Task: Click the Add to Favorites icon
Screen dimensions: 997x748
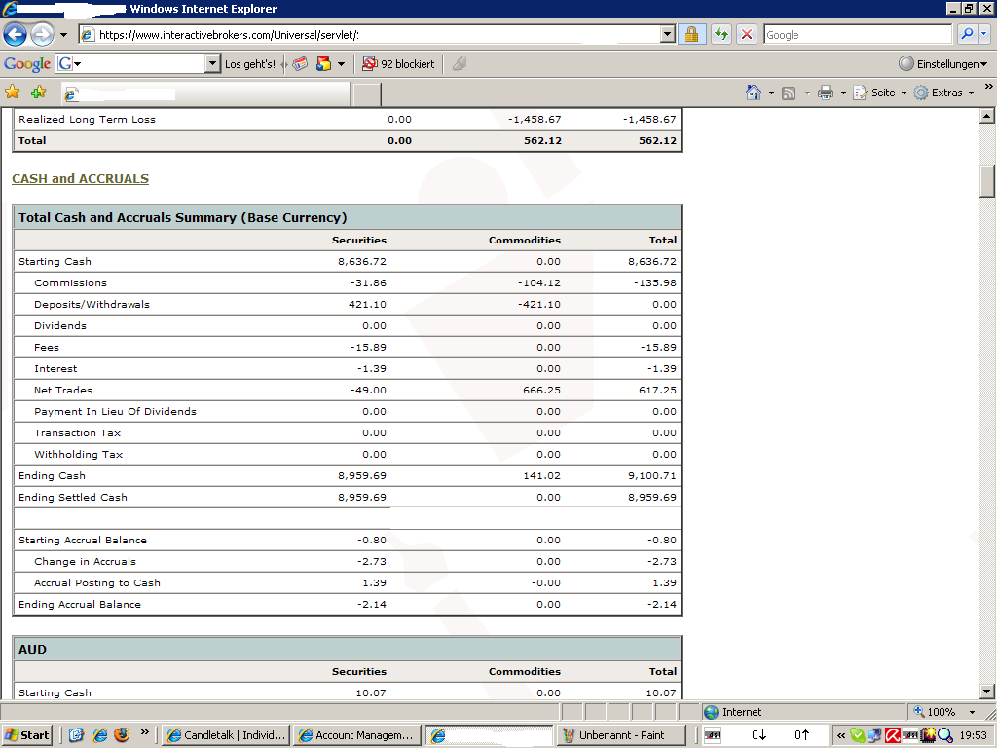Action: pos(38,93)
